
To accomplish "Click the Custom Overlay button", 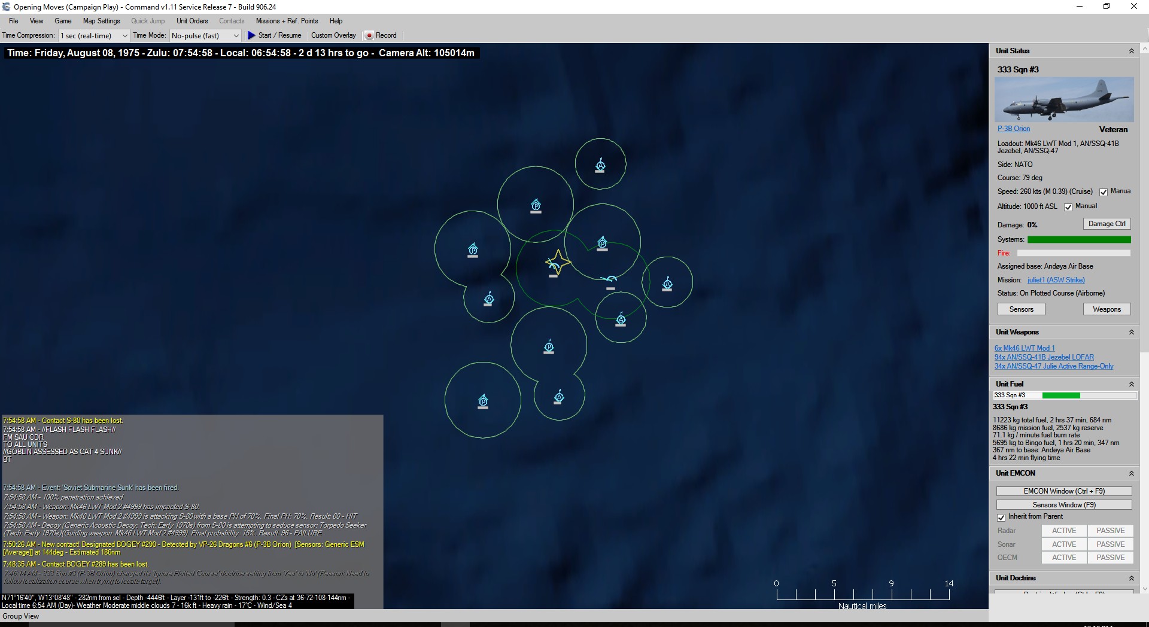I will pos(333,35).
